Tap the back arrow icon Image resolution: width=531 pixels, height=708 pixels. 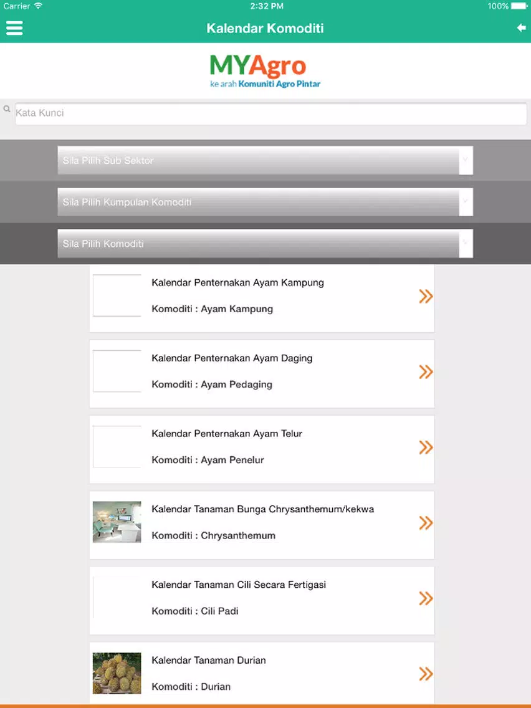pyautogui.click(x=521, y=28)
